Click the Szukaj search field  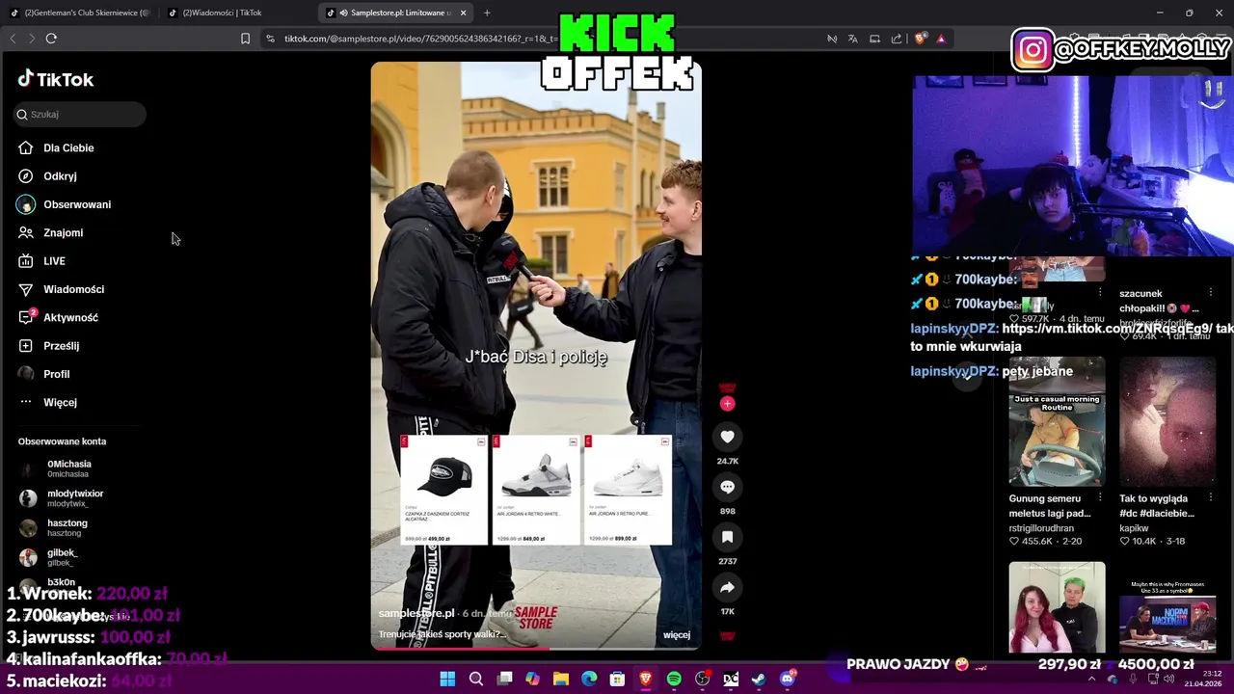tap(79, 115)
